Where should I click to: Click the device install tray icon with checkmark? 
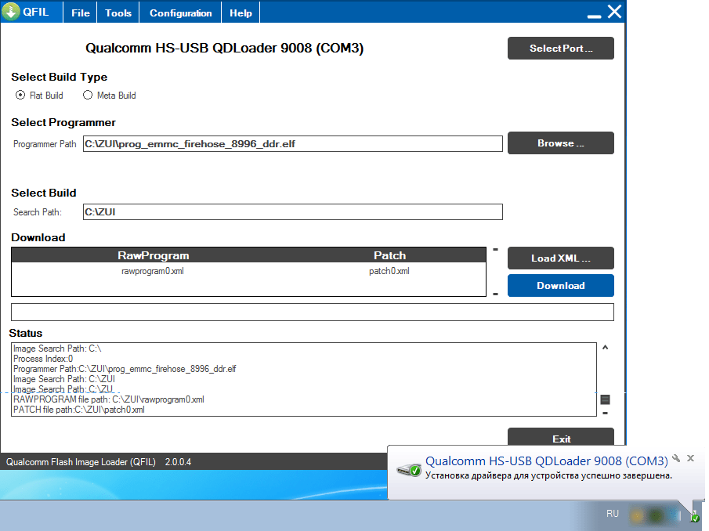(695, 515)
